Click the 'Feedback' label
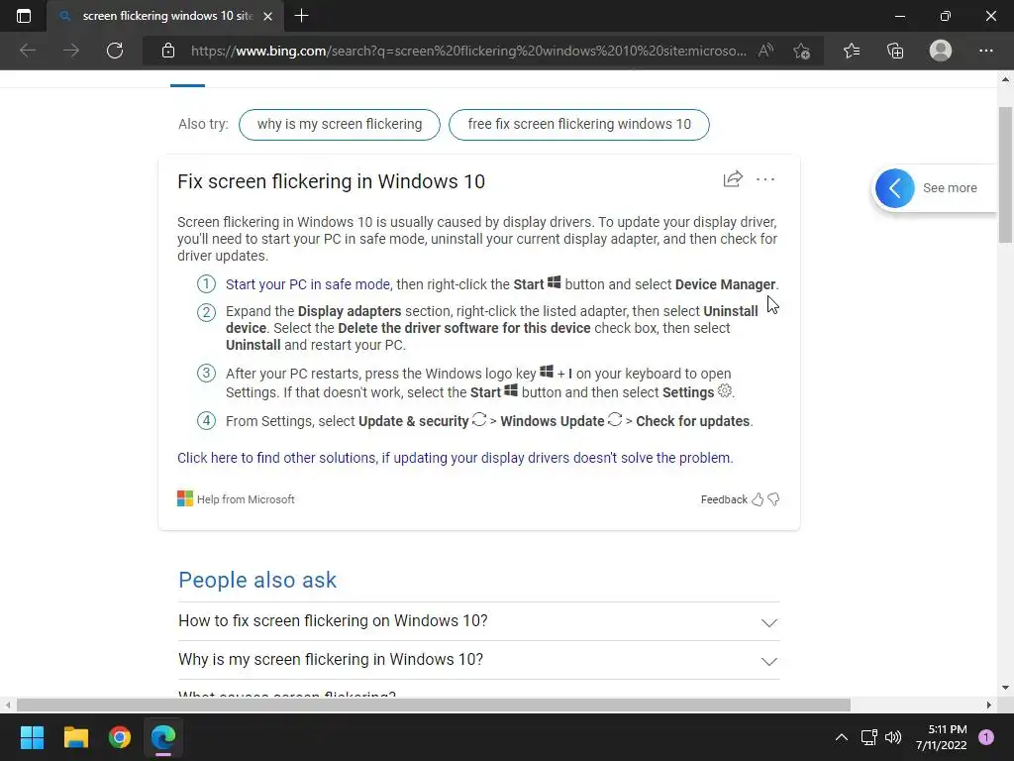Image resolution: width=1014 pixels, height=761 pixels. pyautogui.click(x=724, y=499)
